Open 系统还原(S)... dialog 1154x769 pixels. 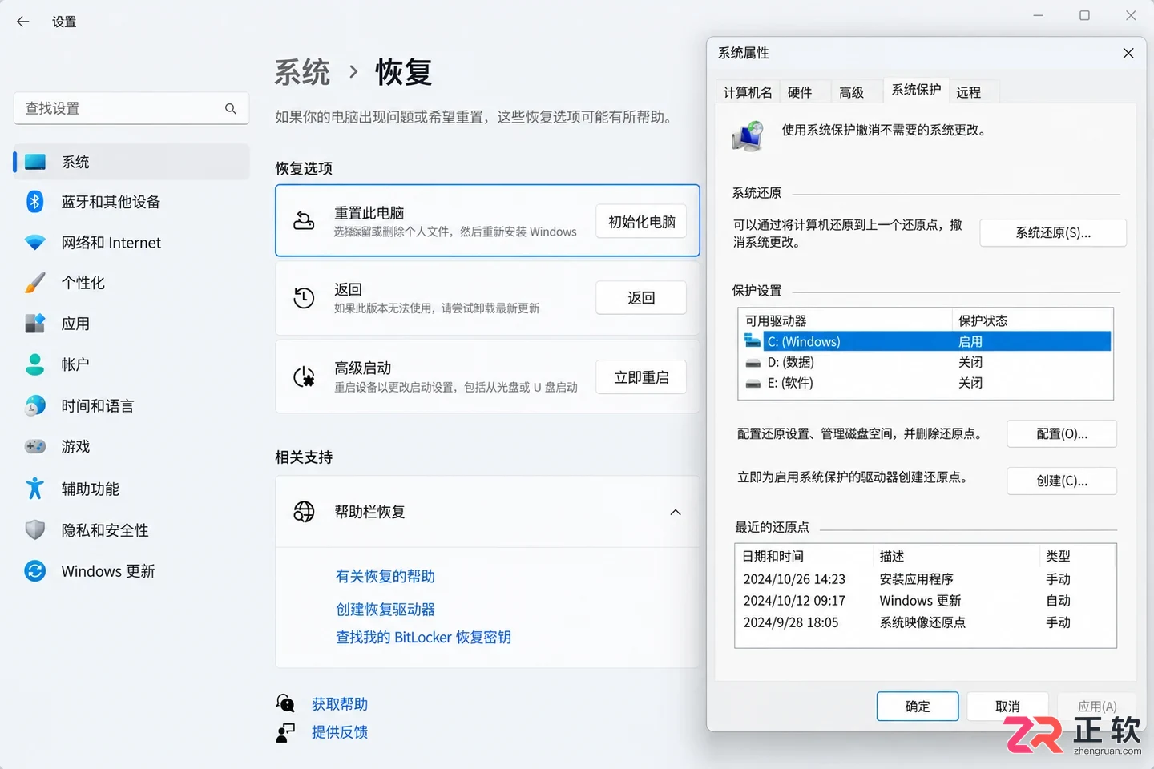[1053, 233]
